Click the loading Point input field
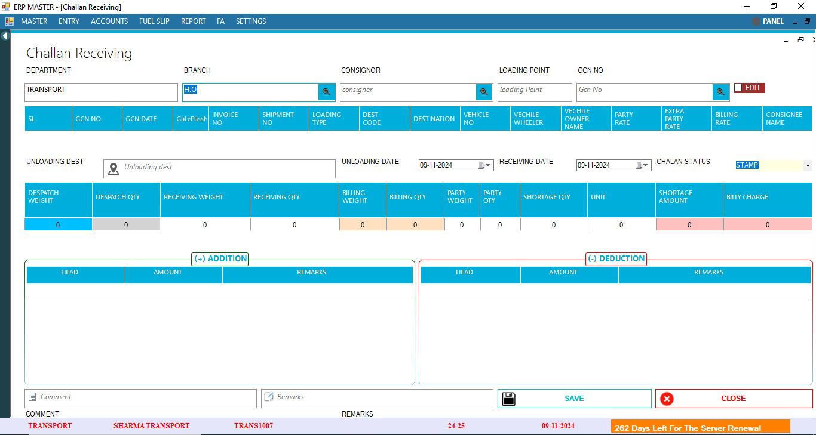 (x=535, y=92)
